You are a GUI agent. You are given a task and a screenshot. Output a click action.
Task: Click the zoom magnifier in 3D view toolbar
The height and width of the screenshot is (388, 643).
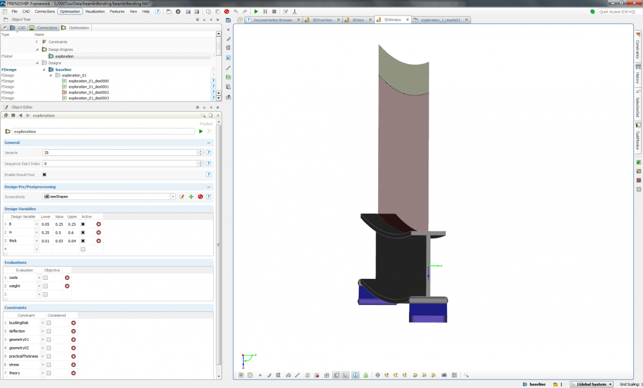tap(467, 375)
